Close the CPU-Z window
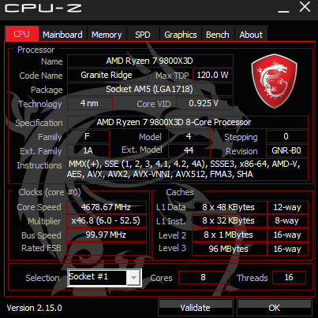Image resolution: width=318 pixels, height=318 pixels. coord(305,7)
